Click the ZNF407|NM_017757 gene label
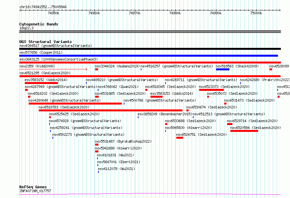 [35, 191]
